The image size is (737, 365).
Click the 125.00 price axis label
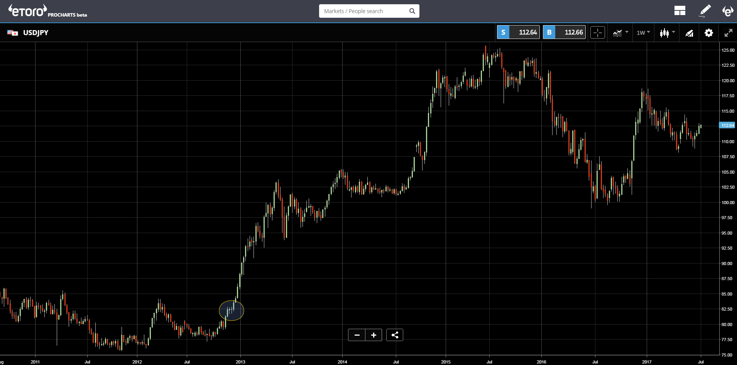pyautogui.click(x=728, y=50)
